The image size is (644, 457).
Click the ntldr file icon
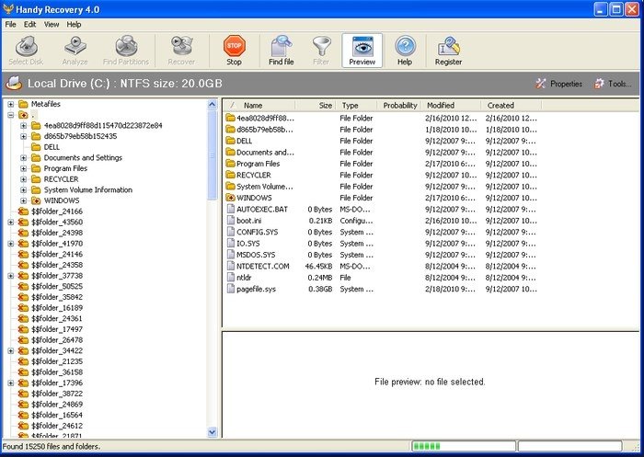click(230, 277)
